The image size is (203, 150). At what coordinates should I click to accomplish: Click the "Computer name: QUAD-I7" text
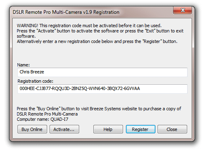click(43, 119)
